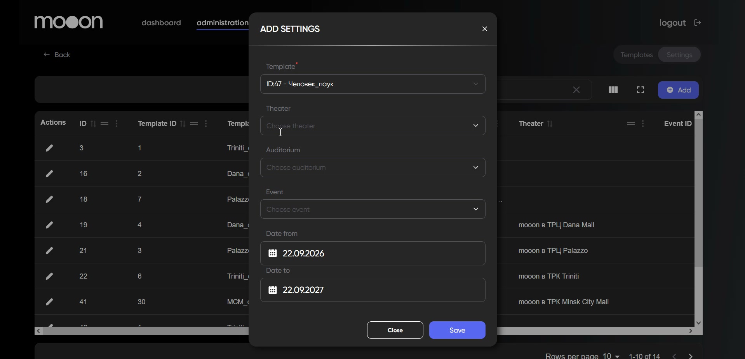Click the logout arrow icon
Image resolution: width=745 pixels, height=359 pixels.
(698, 23)
